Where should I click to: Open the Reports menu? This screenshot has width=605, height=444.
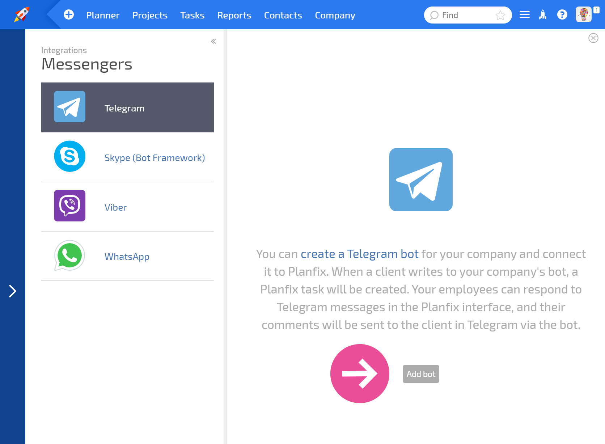(x=234, y=15)
